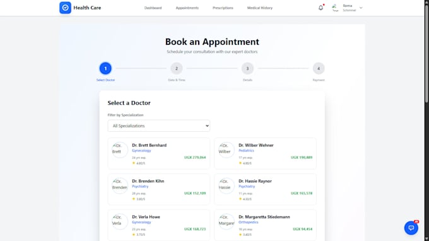Screen dimensions: 429x241
Task: Click the UGX 279,864 fee
Action: tap(195, 158)
